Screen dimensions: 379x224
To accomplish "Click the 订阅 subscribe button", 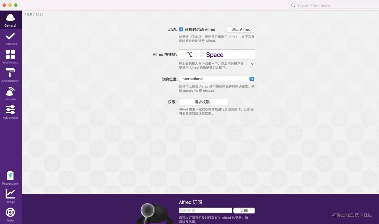I will coord(244,210).
